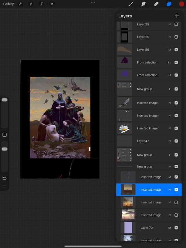This screenshot has width=186, height=248.
Task: Close the Layers panel icon
Action: point(169,4)
